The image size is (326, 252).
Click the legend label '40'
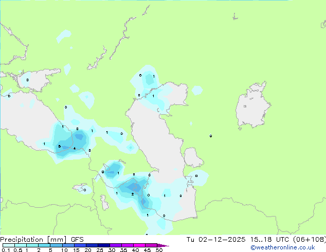point(135,250)
